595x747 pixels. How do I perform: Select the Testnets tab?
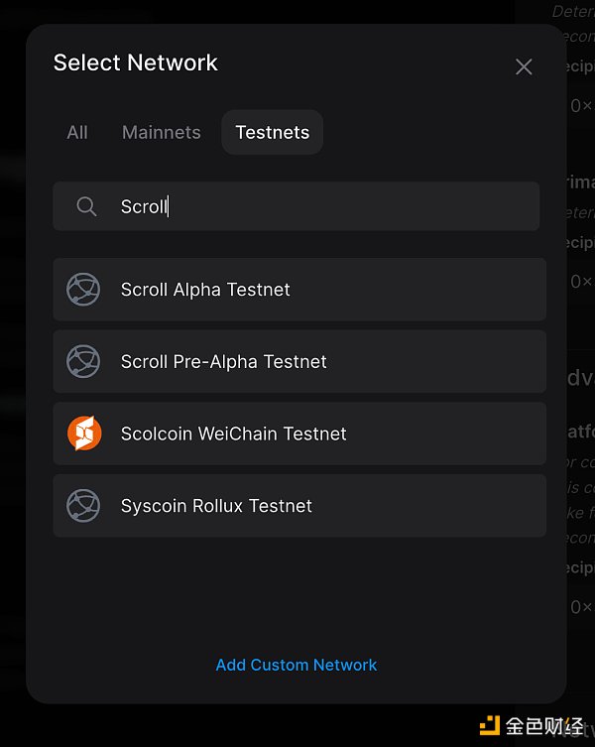coord(272,132)
